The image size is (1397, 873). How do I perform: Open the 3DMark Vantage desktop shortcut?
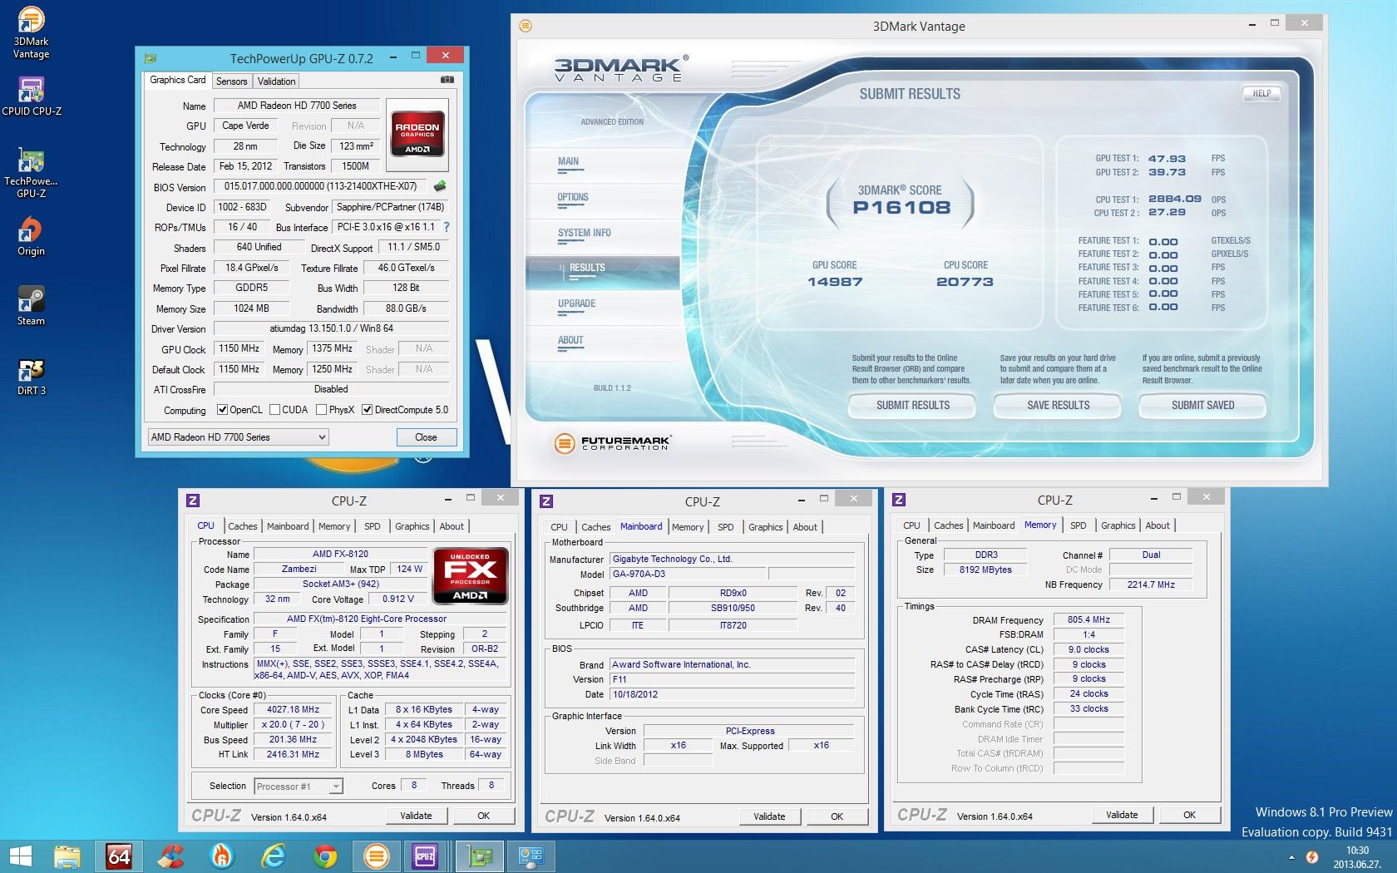click(x=31, y=32)
